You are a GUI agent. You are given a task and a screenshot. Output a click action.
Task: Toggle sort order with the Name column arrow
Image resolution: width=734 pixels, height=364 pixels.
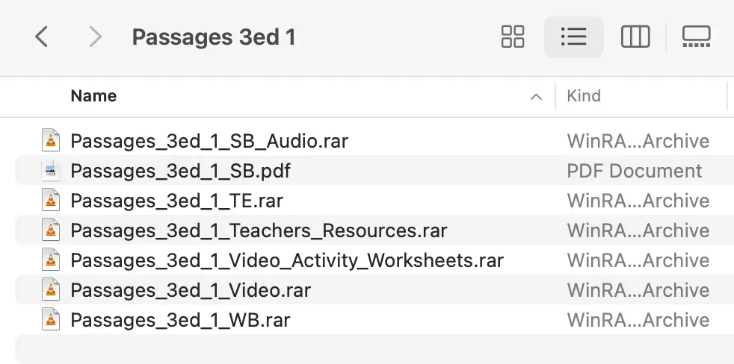(536, 97)
